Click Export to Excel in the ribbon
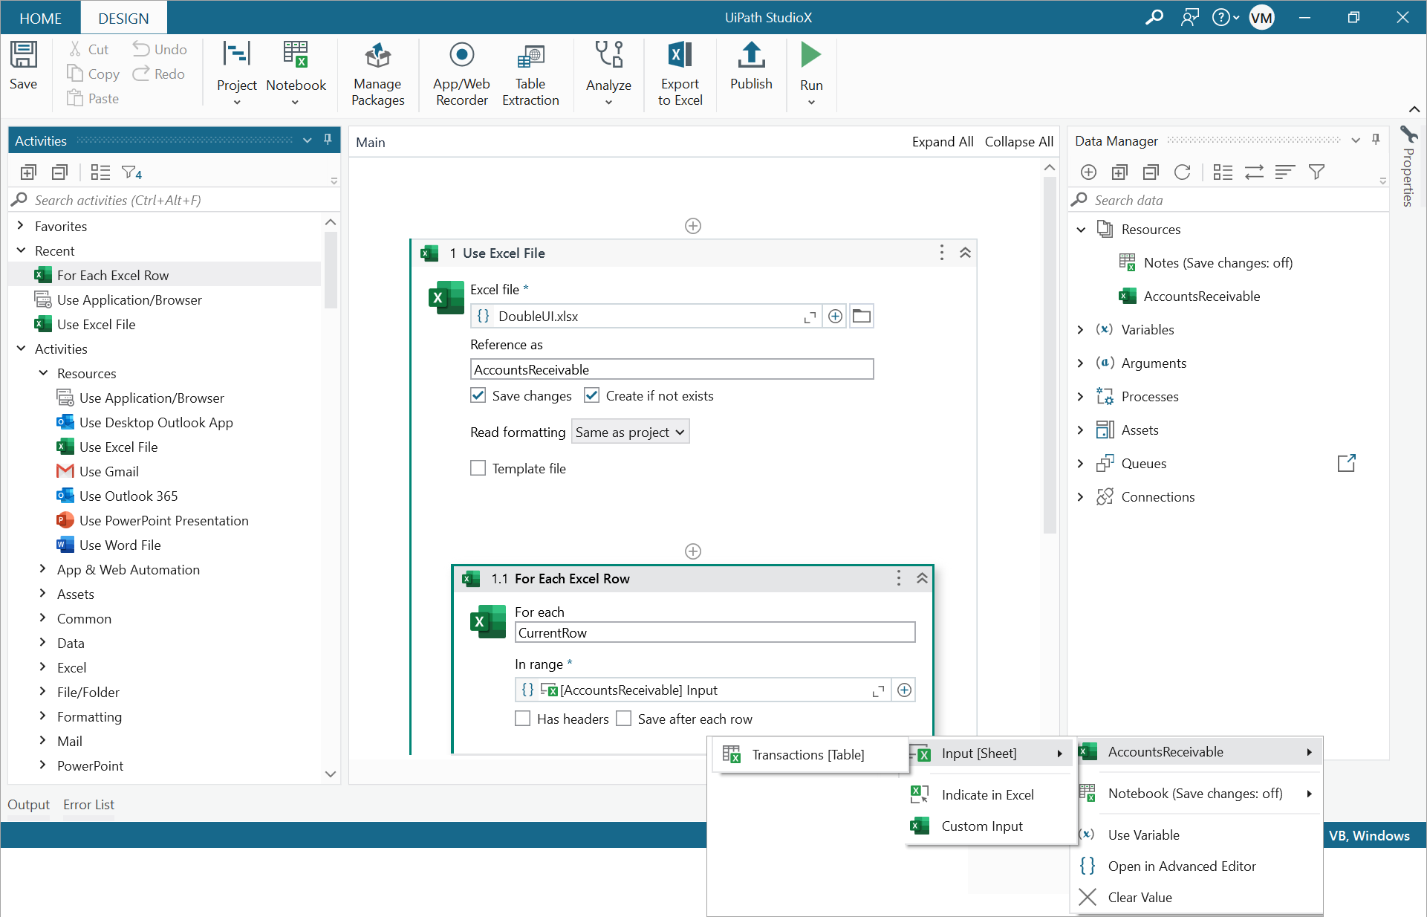Screen dimensions: 1427x917 pos(680,74)
